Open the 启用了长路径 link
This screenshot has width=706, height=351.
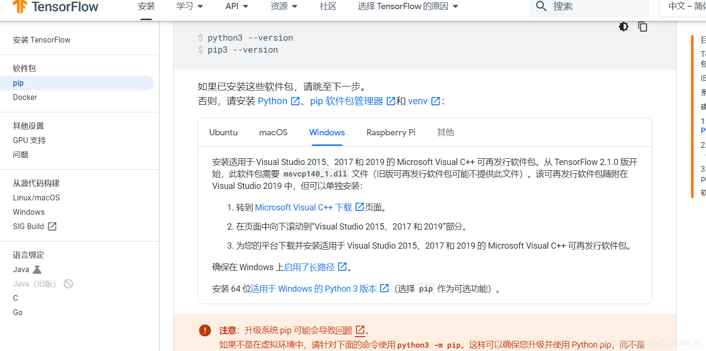click(309, 267)
